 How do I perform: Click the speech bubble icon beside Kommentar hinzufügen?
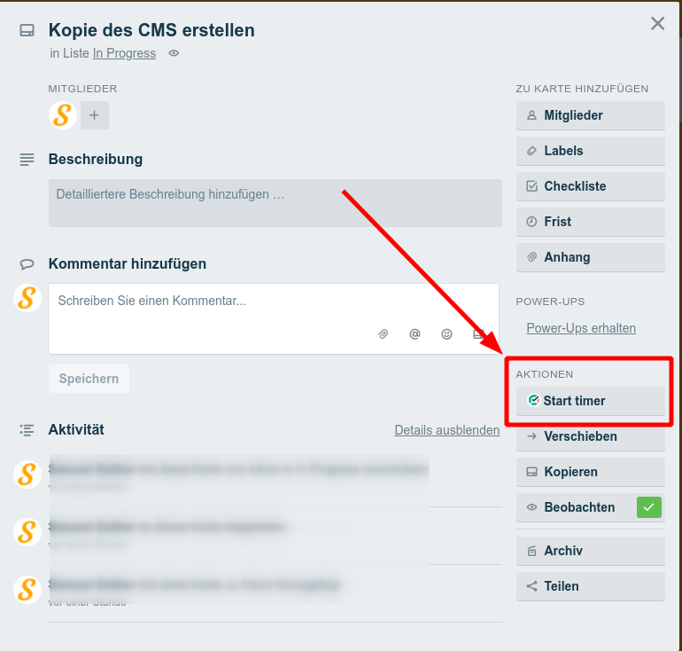[x=27, y=264]
